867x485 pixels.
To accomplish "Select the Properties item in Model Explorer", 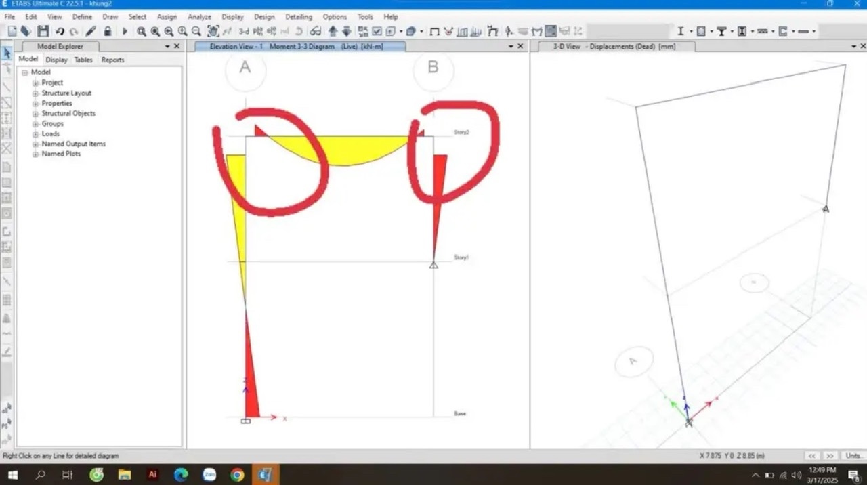I will click(x=57, y=104).
